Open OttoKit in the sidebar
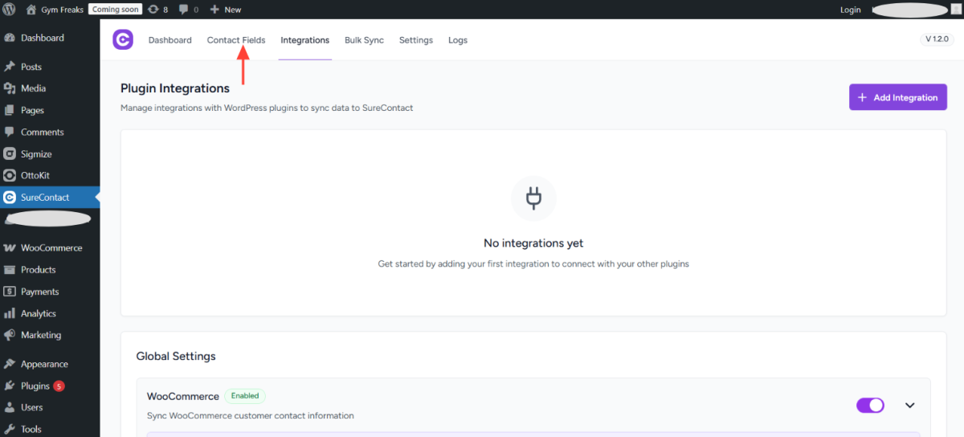This screenshot has height=437, width=964. (35, 176)
